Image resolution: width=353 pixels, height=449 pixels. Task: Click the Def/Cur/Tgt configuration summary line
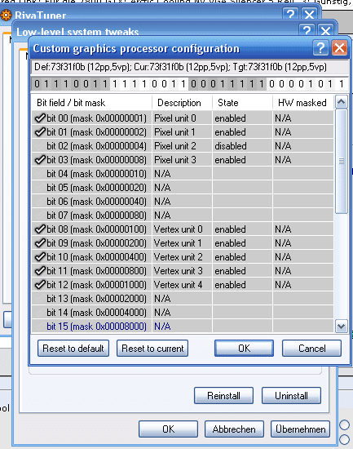189,67
